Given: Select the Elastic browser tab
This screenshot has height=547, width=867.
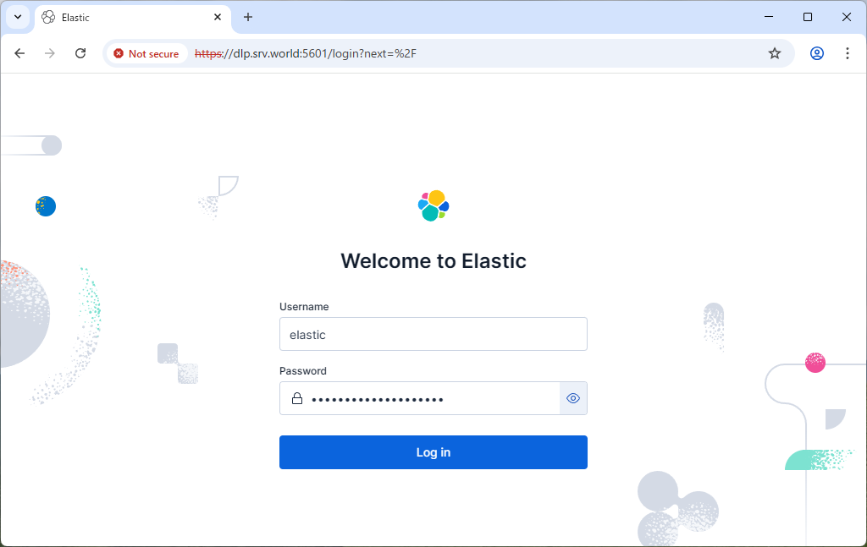Looking at the screenshot, I should click(133, 17).
